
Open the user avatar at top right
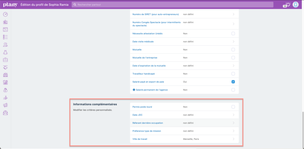click(x=295, y=5)
